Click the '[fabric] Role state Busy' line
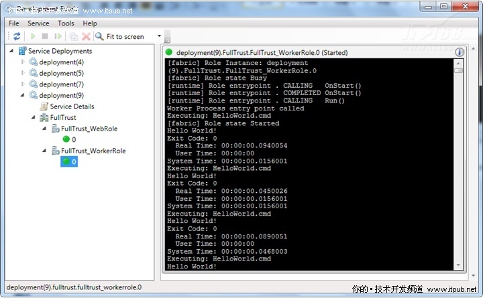This screenshot has width=483, height=298. tap(217, 78)
